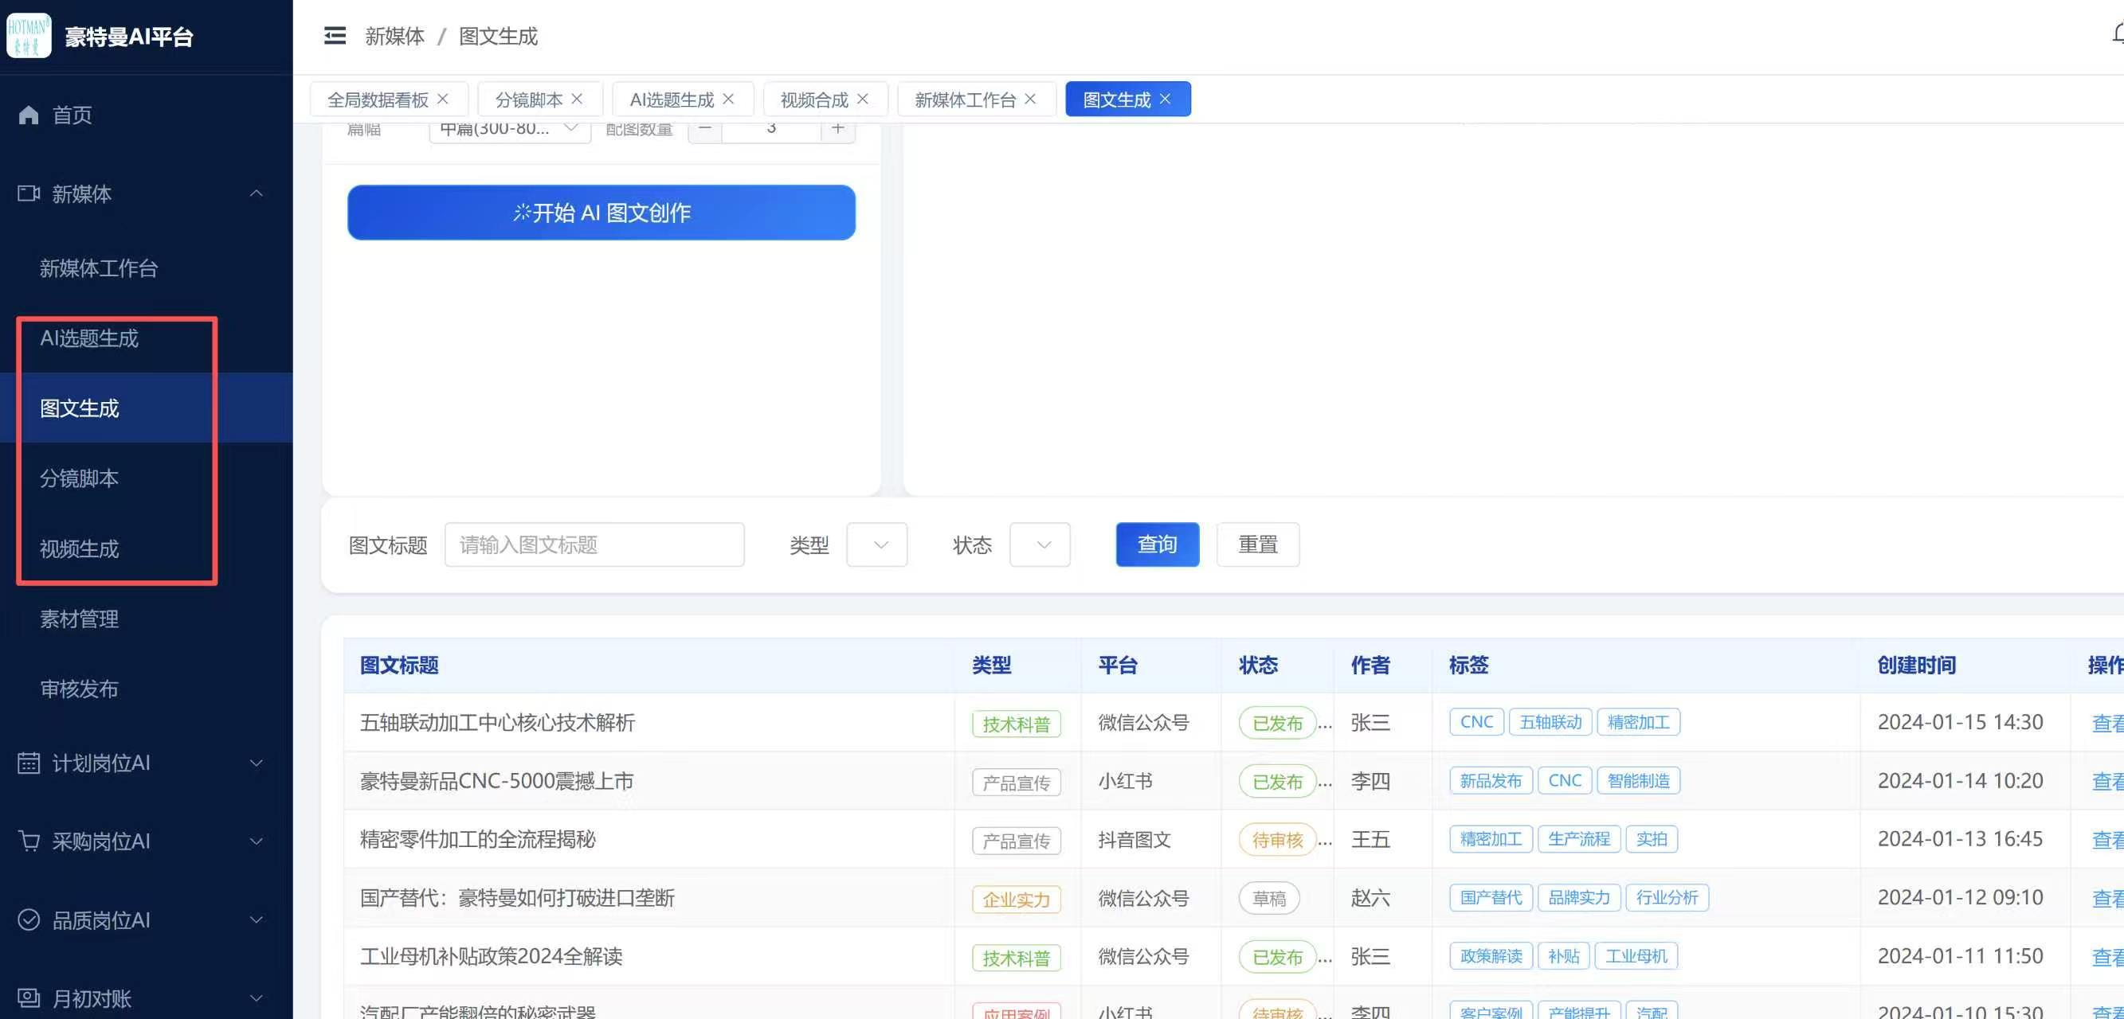Click 开始 AI 图文创作 button
Image resolution: width=2124 pixels, height=1019 pixels.
(x=601, y=213)
